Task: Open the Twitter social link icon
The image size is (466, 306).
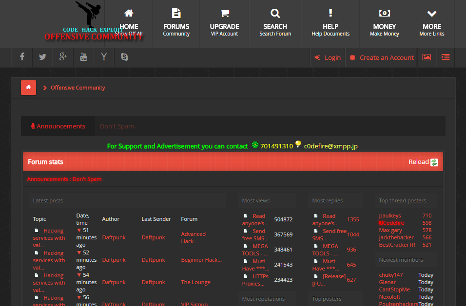Action: click(x=42, y=57)
